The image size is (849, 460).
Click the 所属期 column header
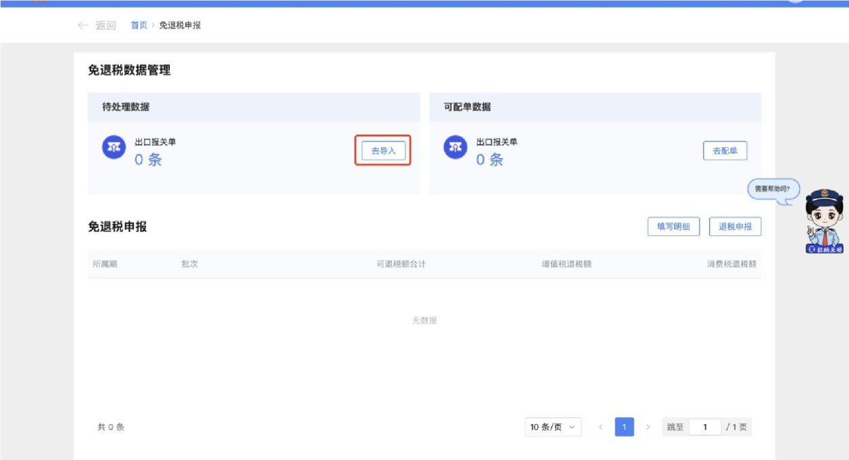(105, 264)
